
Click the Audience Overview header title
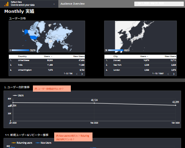tap(73, 4)
